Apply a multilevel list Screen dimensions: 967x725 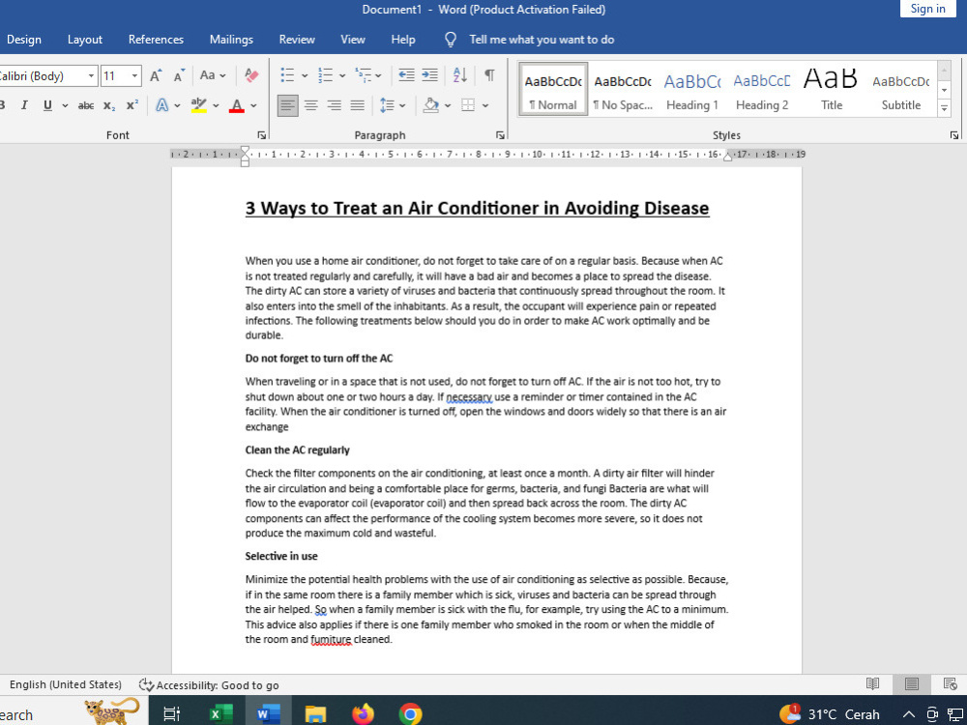click(x=363, y=75)
